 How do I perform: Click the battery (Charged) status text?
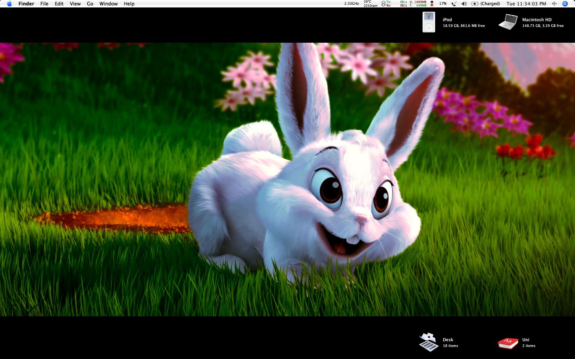pyautogui.click(x=490, y=4)
